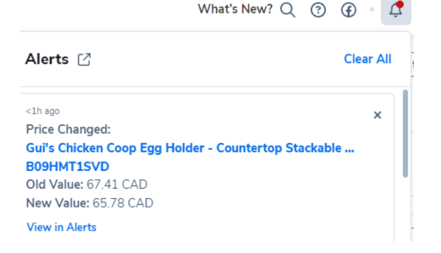Open the Facebook icon link
Viewport: 441px width, 253px height.
tap(349, 10)
